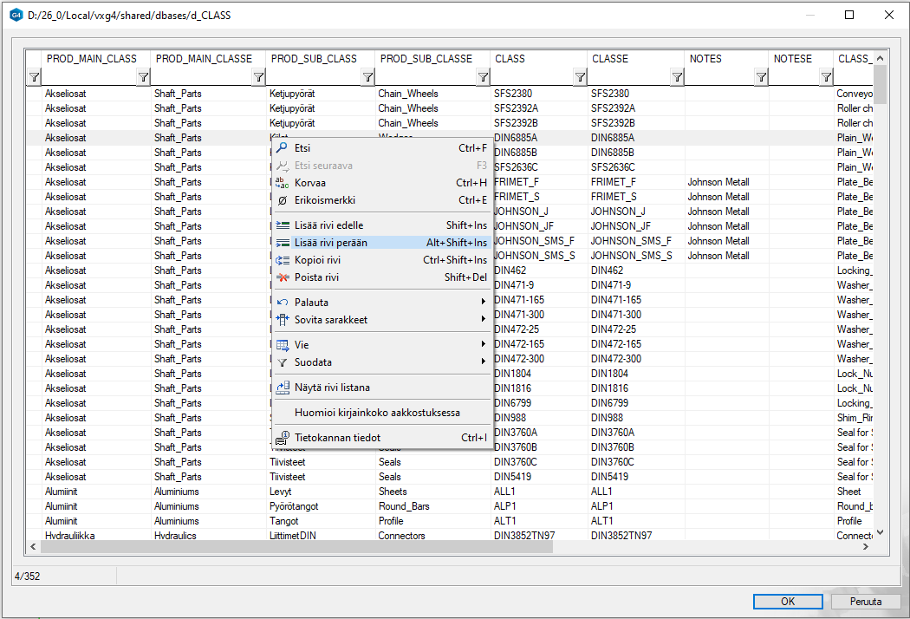
Task: Open filter dropdown for NOTES column
Action: coord(761,77)
